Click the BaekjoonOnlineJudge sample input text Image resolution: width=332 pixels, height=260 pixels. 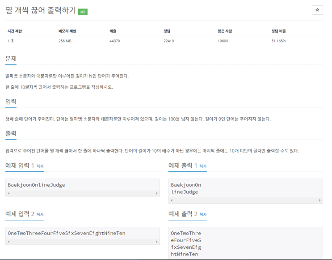[37, 185]
